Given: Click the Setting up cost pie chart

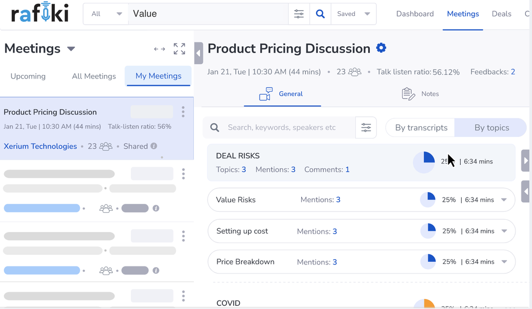Looking at the screenshot, I should point(428,231).
